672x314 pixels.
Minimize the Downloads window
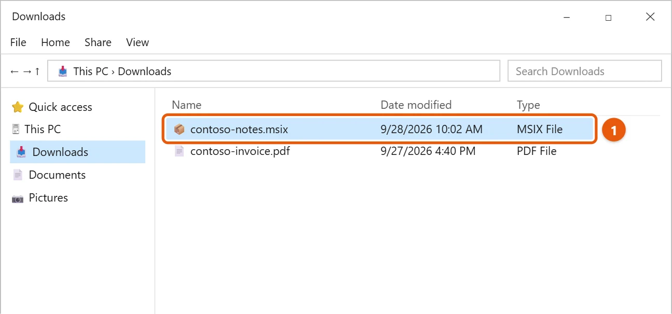567,17
